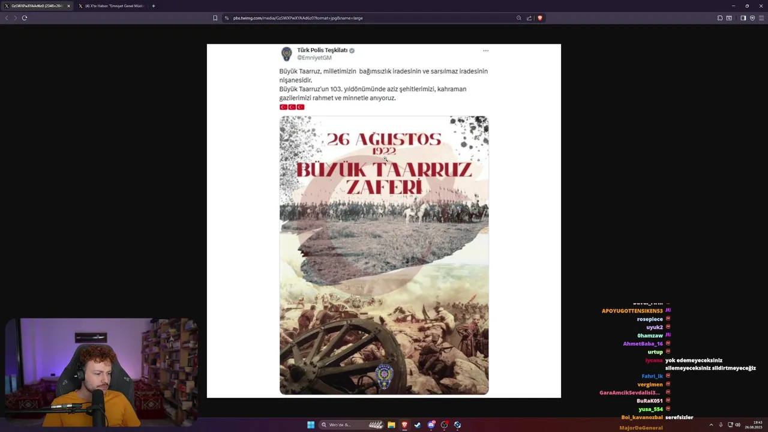Click chat username AhmetBaba_16
Image resolution: width=768 pixels, height=432 pixels.
643,344
